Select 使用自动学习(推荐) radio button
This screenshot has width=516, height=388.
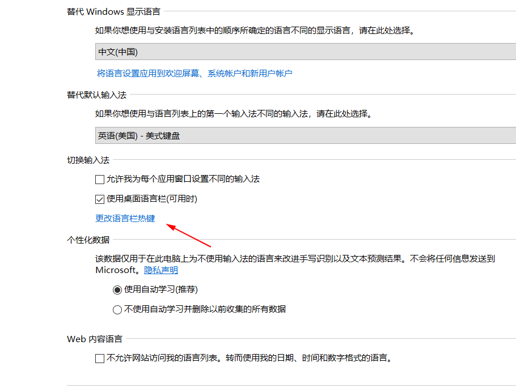coord(117,290)
